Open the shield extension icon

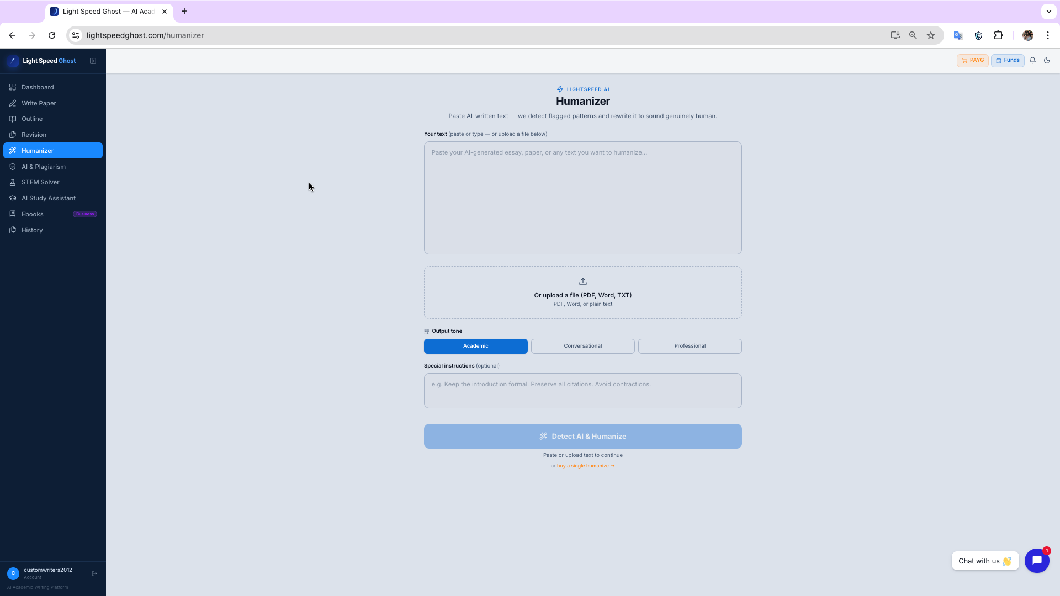(x=978, y=35)
